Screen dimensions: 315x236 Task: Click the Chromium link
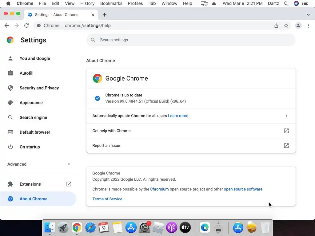[x=159, y=189]
